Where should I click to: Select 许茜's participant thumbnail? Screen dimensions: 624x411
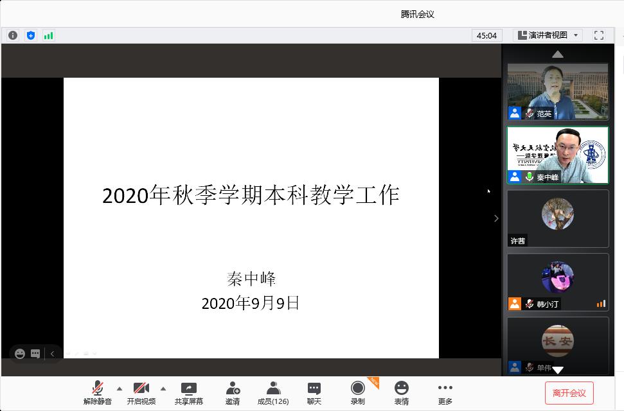pyautogui.click(x=557, y=218)
